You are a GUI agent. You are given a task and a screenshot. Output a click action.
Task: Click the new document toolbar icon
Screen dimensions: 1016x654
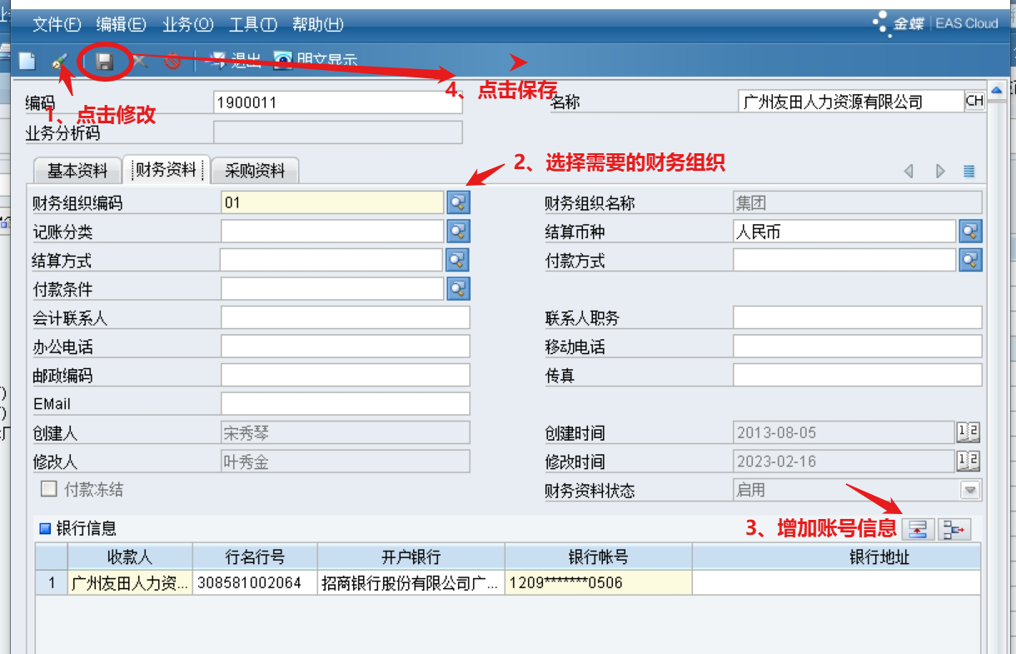(27, 61)
